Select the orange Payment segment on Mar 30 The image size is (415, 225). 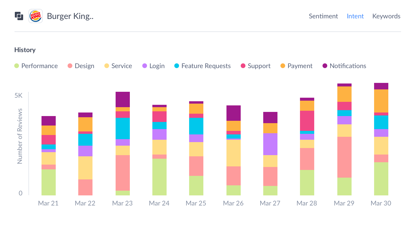pos(381,101)
